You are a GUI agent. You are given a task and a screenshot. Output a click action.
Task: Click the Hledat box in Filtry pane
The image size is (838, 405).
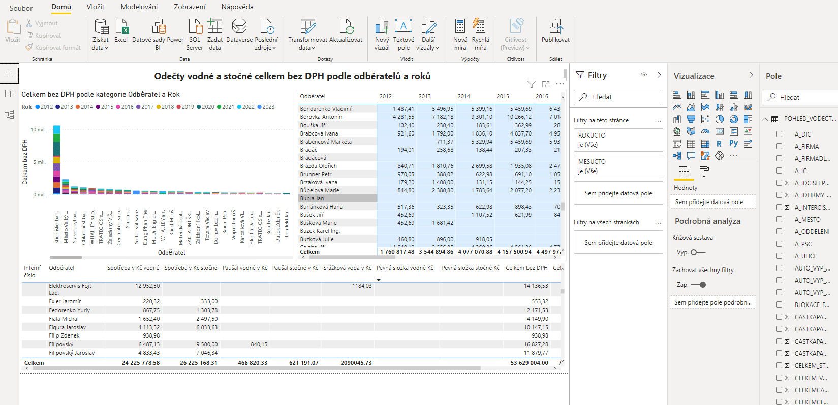tap(617, 97)
